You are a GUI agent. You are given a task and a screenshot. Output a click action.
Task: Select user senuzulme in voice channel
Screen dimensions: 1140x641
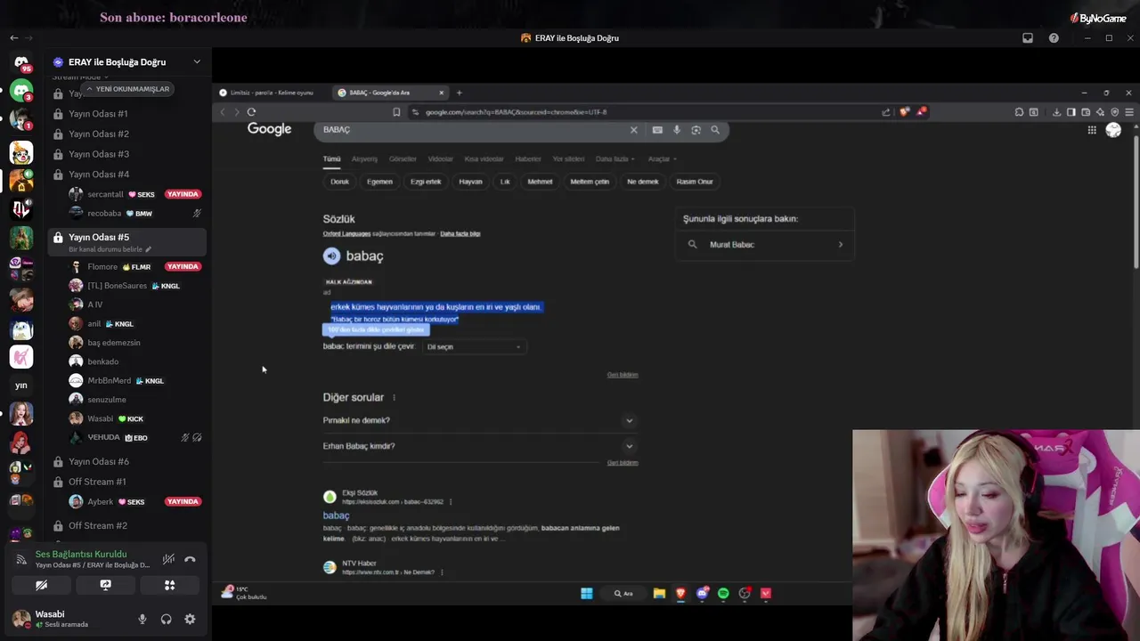point(107,400)
